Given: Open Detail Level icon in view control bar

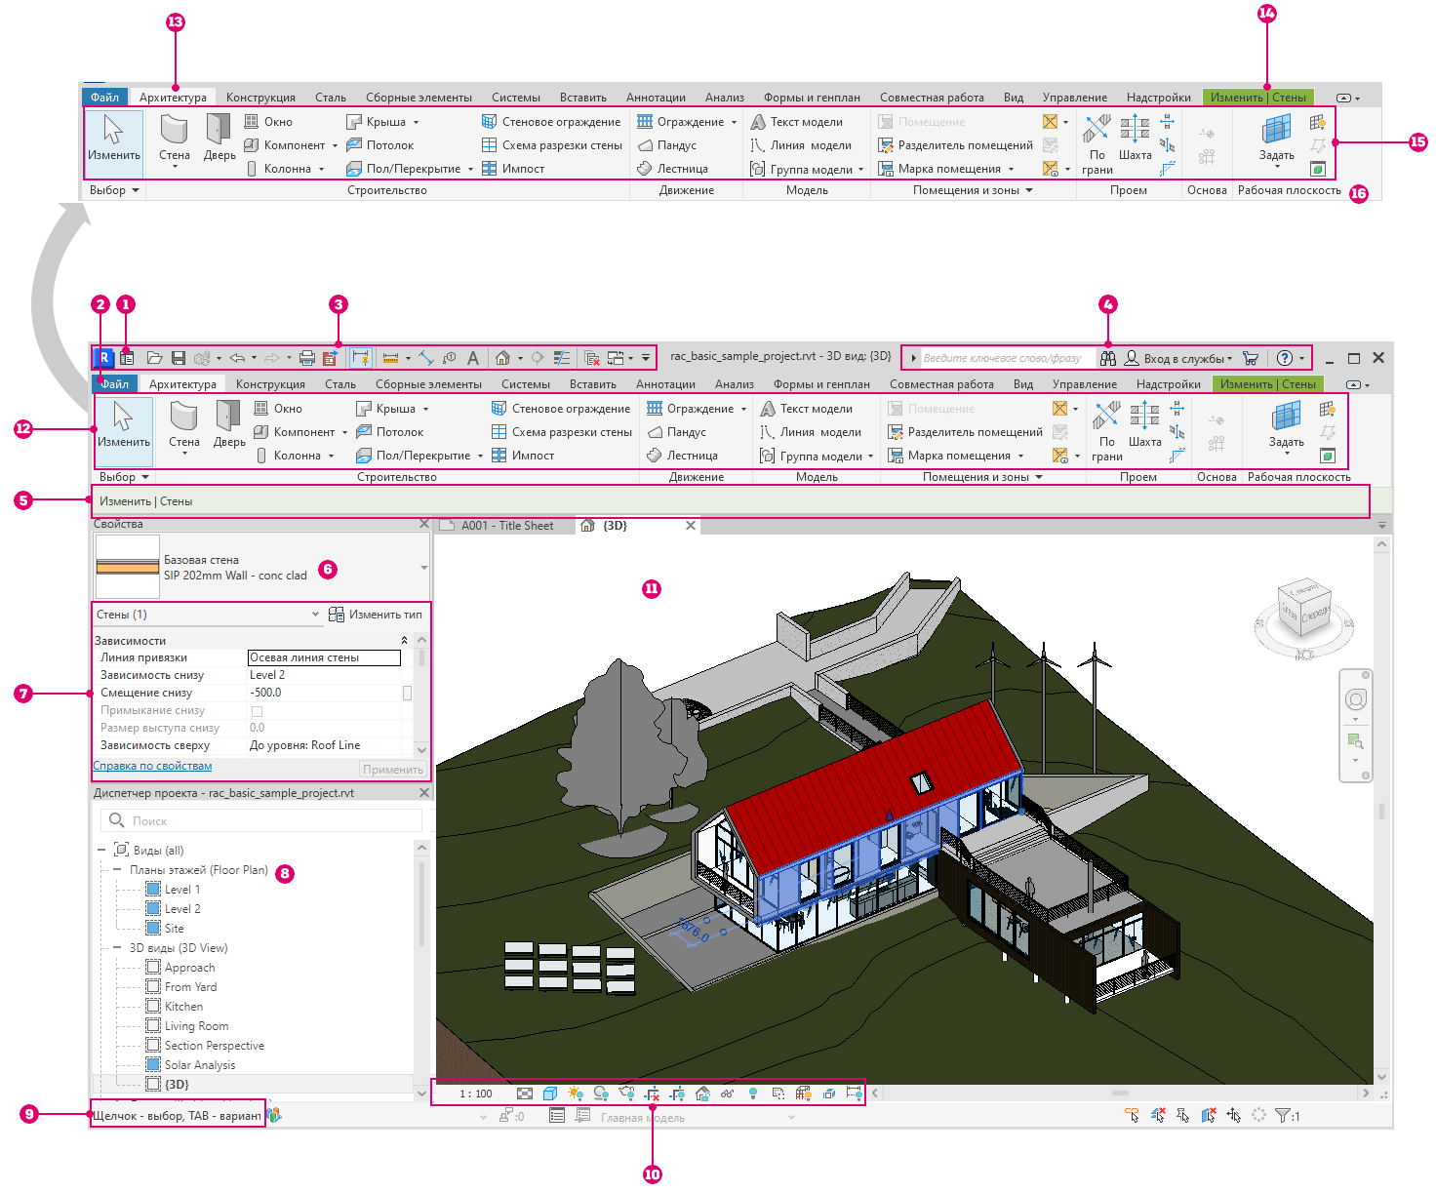Looking at the screenshot, I should tap(525, 1094).
